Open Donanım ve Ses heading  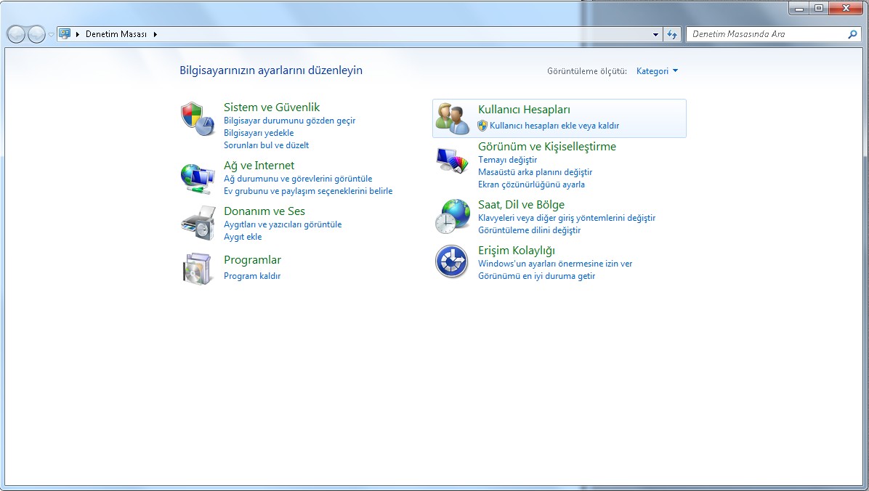click(264, 211)
